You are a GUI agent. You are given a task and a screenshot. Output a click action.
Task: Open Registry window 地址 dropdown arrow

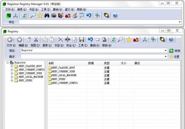click(x=166, y=50)
